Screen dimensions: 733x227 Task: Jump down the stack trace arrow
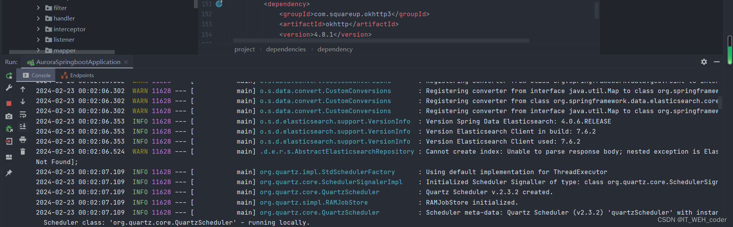click(23, 102)
